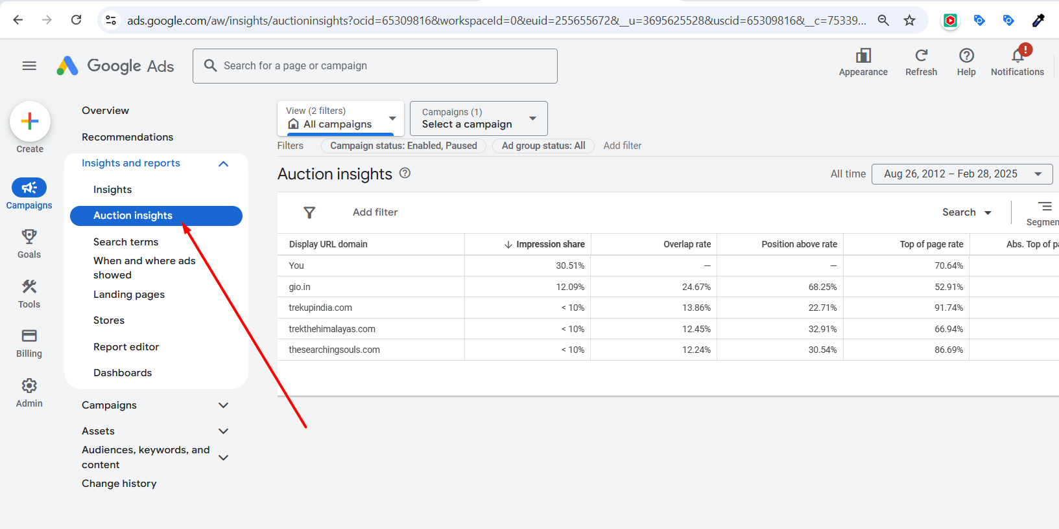Expand the Assets section

224,431
